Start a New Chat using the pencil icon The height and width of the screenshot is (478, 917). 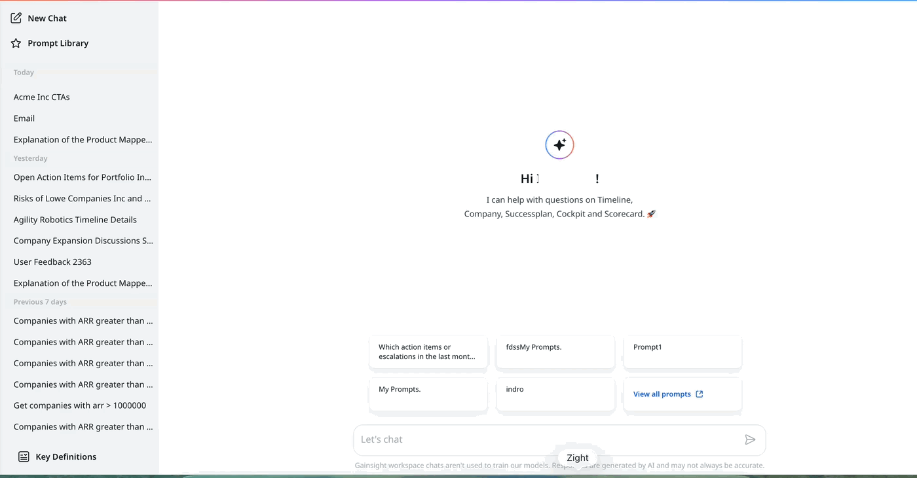pyautogui.click(x=16, y=18)
